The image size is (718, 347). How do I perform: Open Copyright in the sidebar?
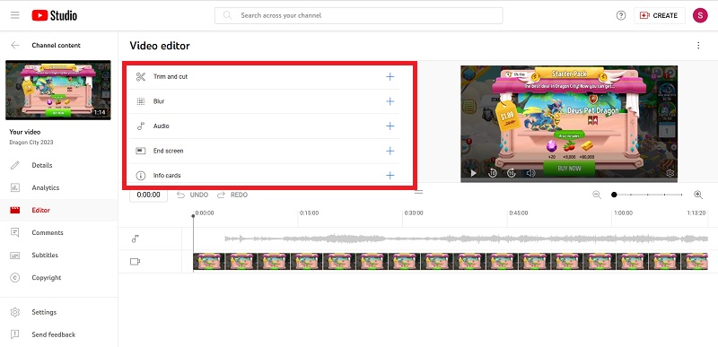coord(58,277)
